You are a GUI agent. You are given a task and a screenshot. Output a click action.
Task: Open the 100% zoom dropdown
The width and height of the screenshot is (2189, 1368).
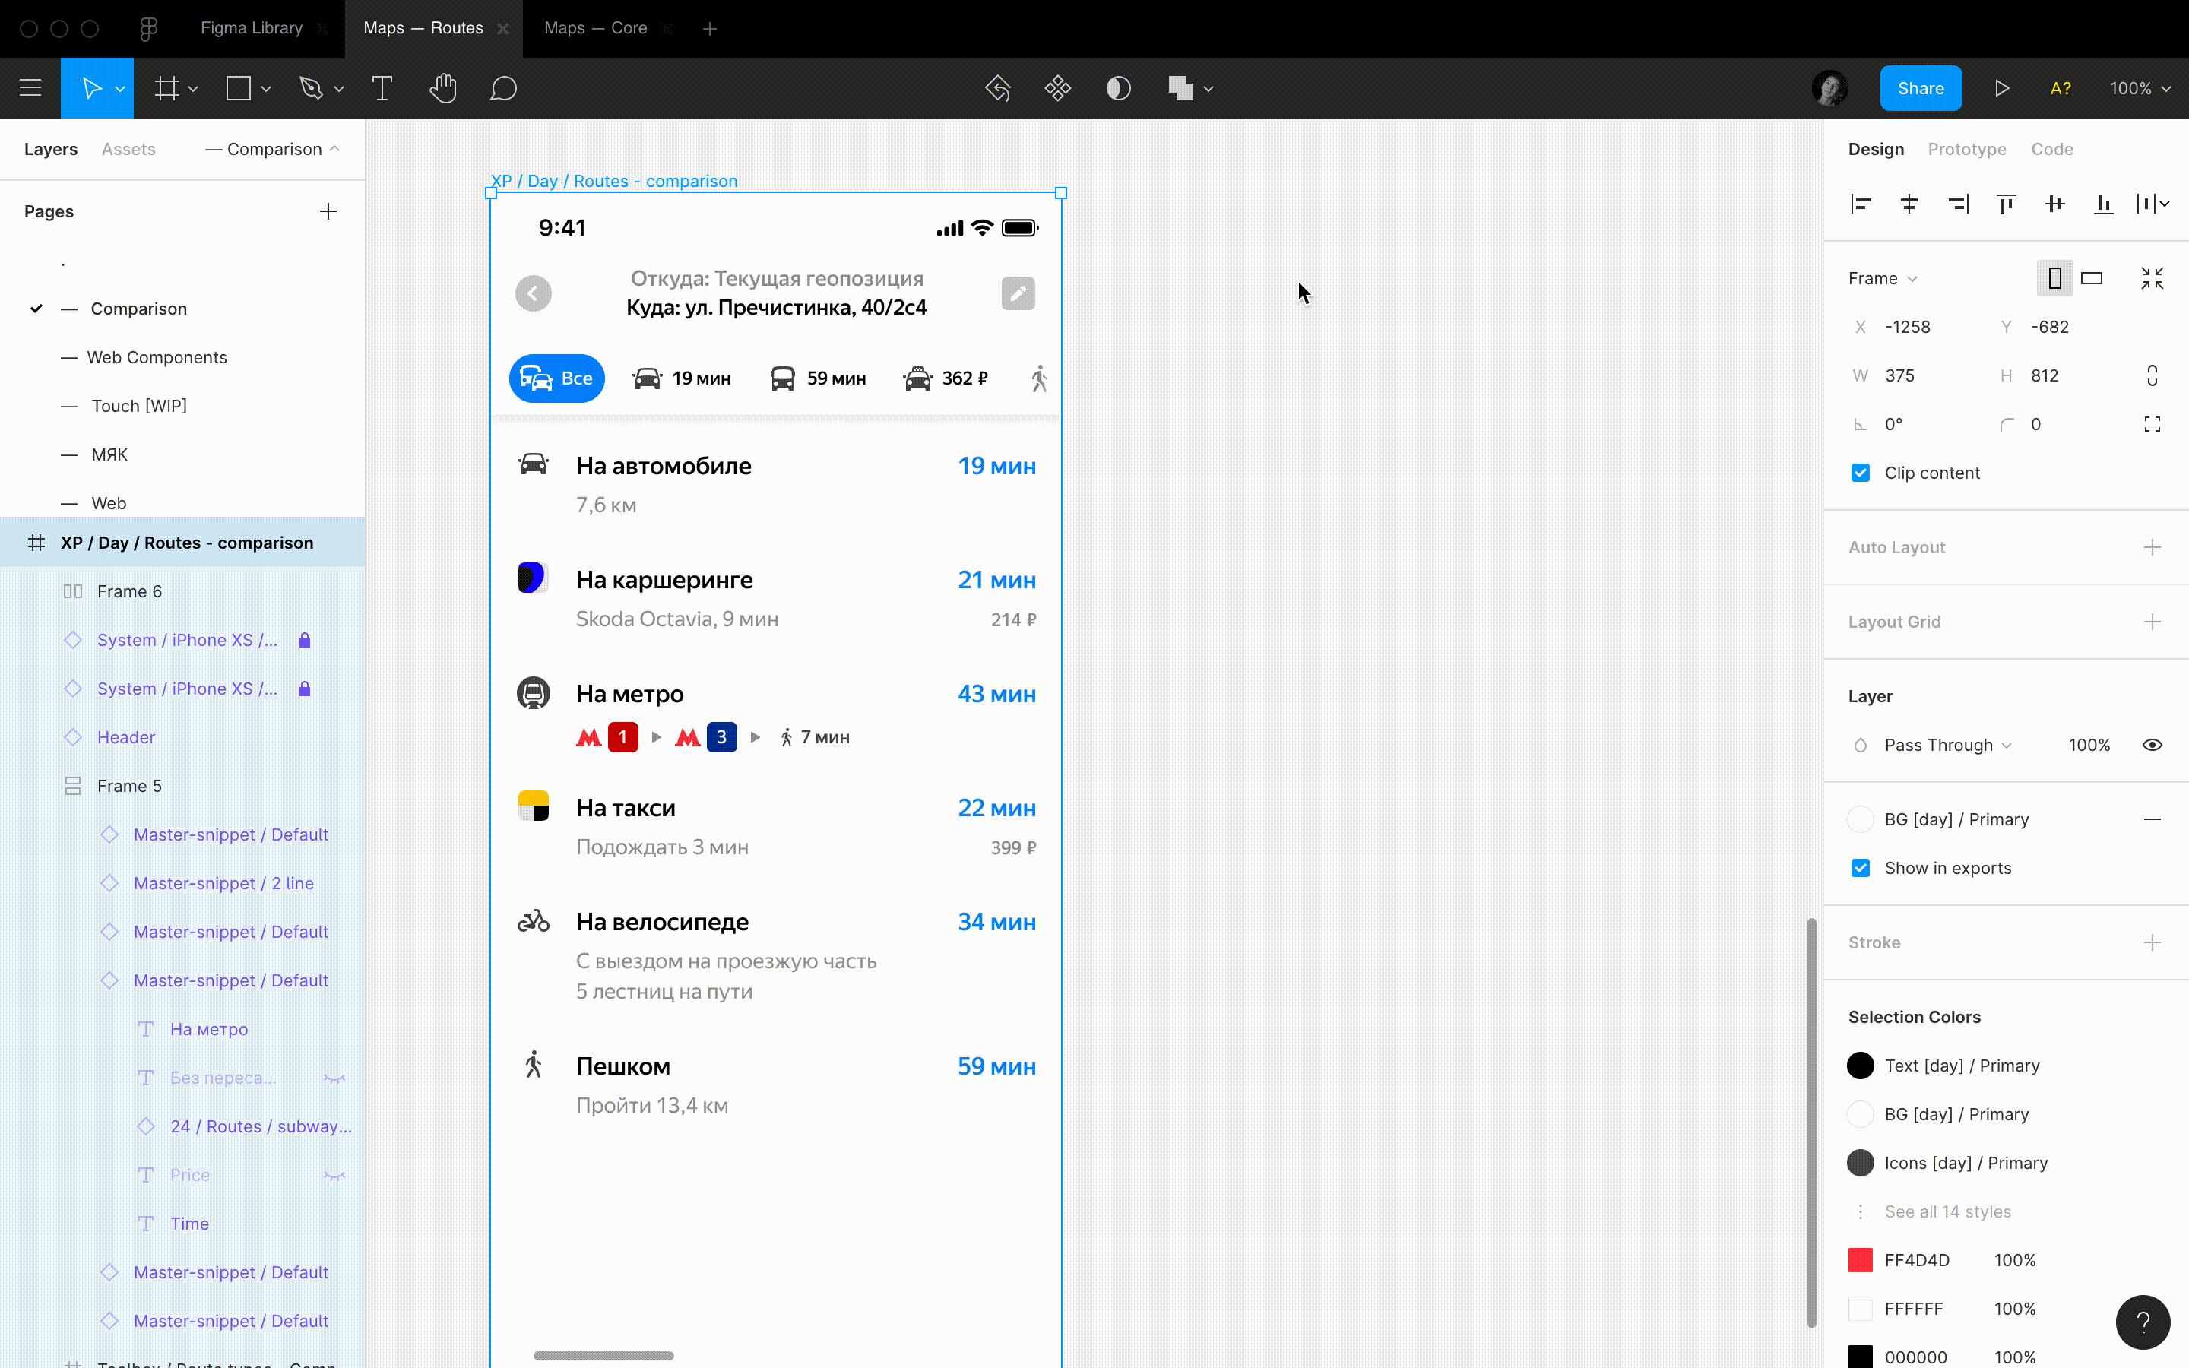pyautogui.click(x=2140, y=87)
